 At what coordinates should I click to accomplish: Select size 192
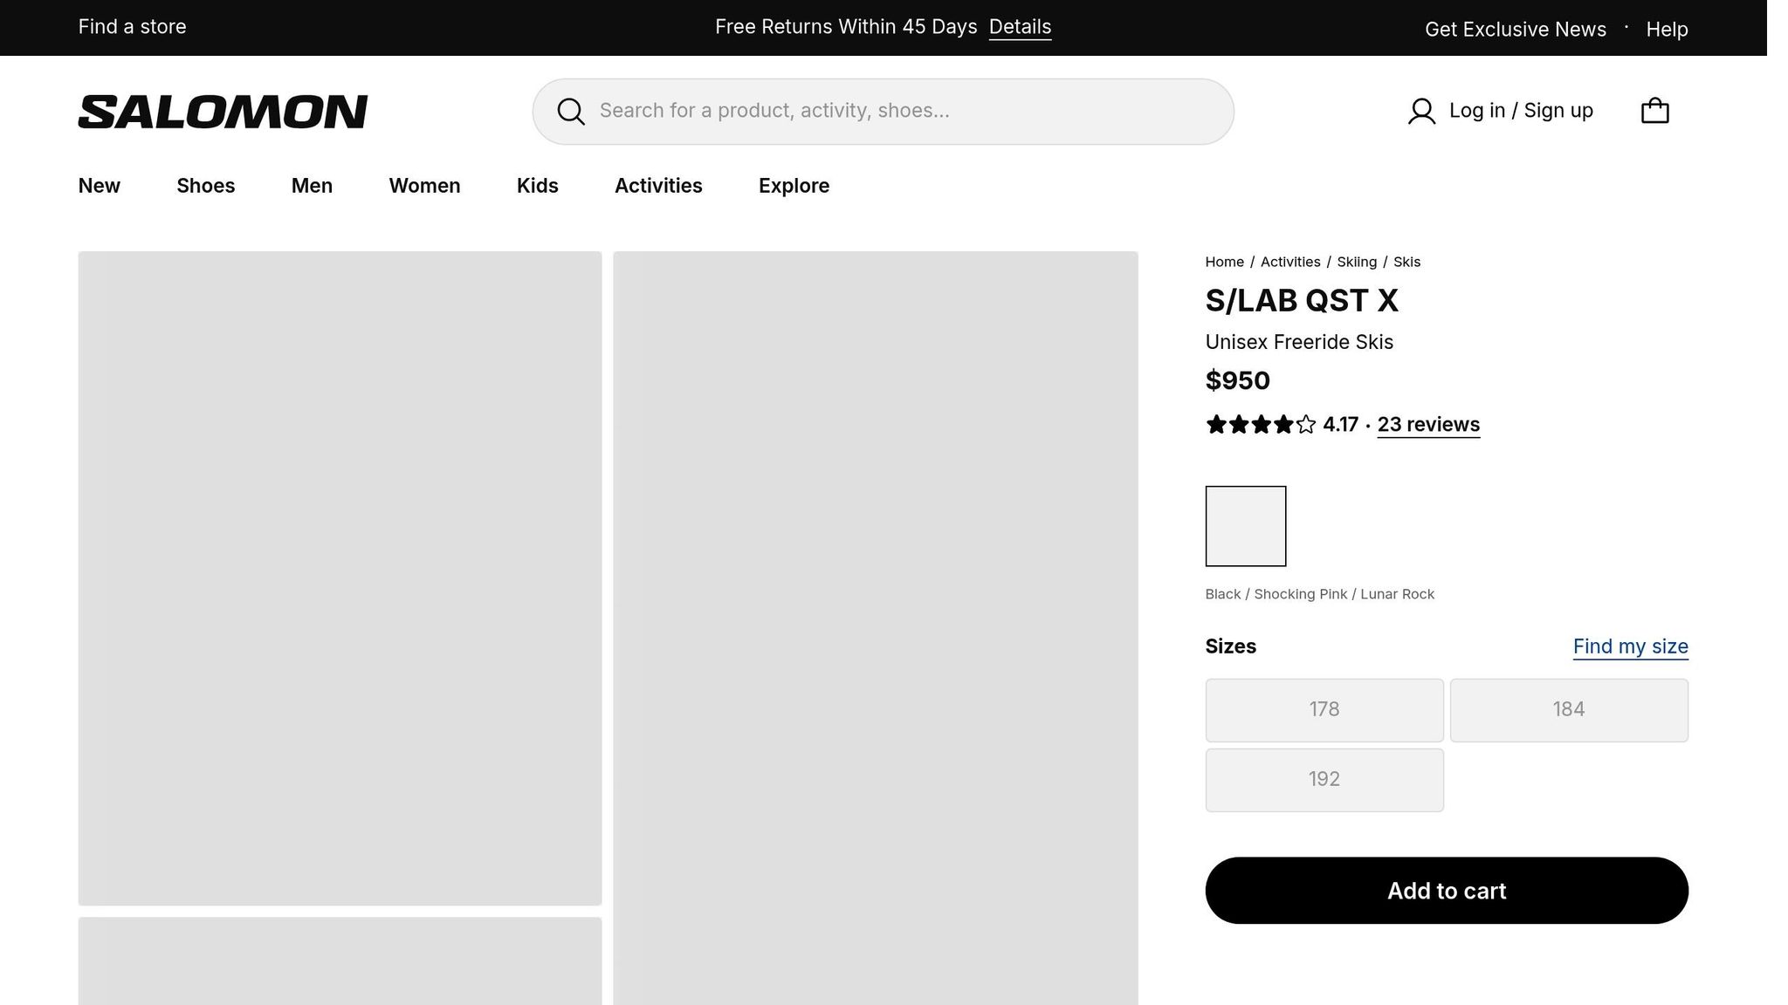click(1324, 780)
